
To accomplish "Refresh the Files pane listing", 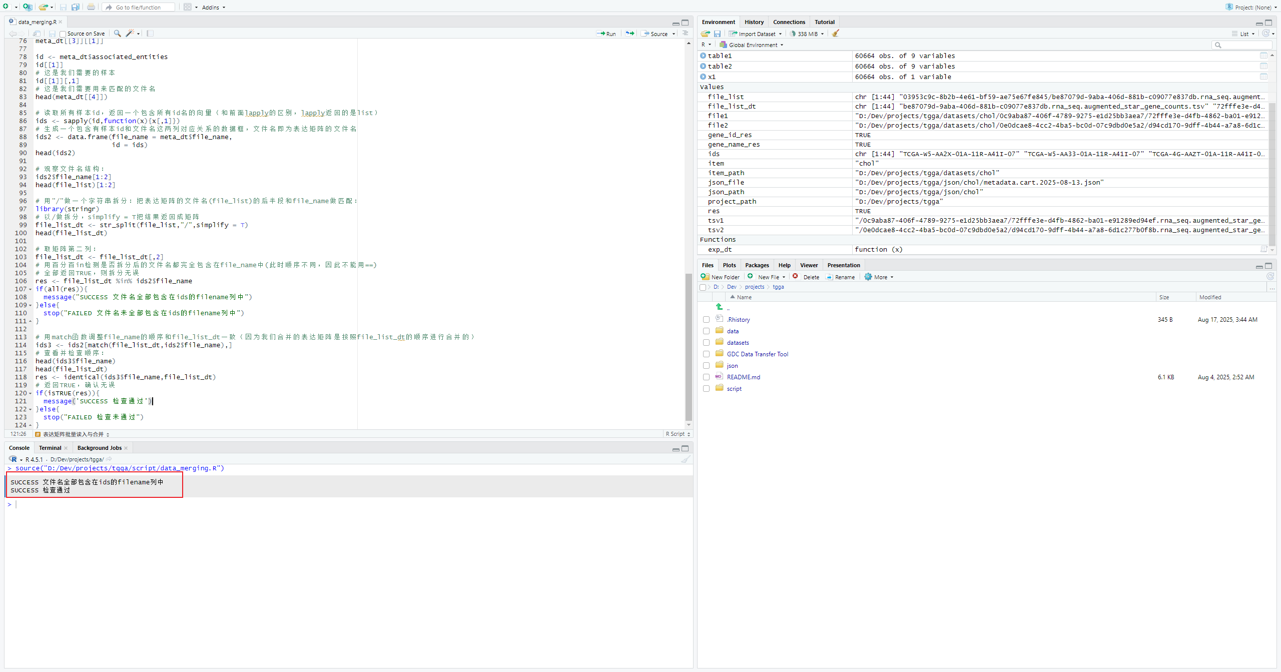I will point(1270,277).
